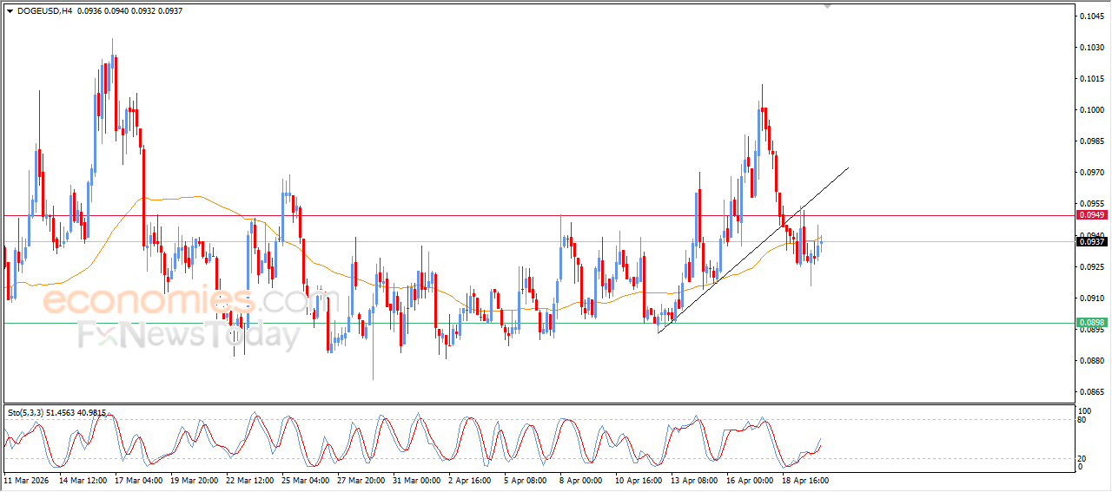Screen dimensions: 1112x492
Task: Open the dropdown arrow beside DOGEUSD,H4
Action: pyautogui.click(x=10, y=11)
